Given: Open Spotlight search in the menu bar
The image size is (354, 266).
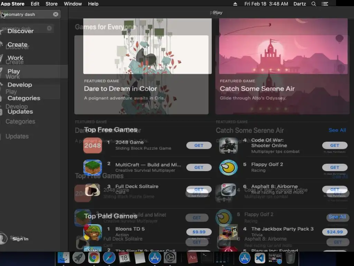Looking at the screenshot, I should tap(314, 4).
